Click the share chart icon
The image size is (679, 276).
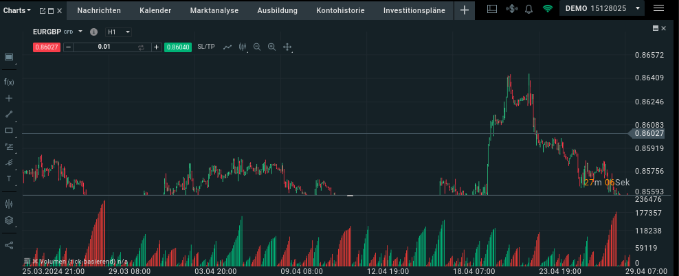tap(9, 245)
